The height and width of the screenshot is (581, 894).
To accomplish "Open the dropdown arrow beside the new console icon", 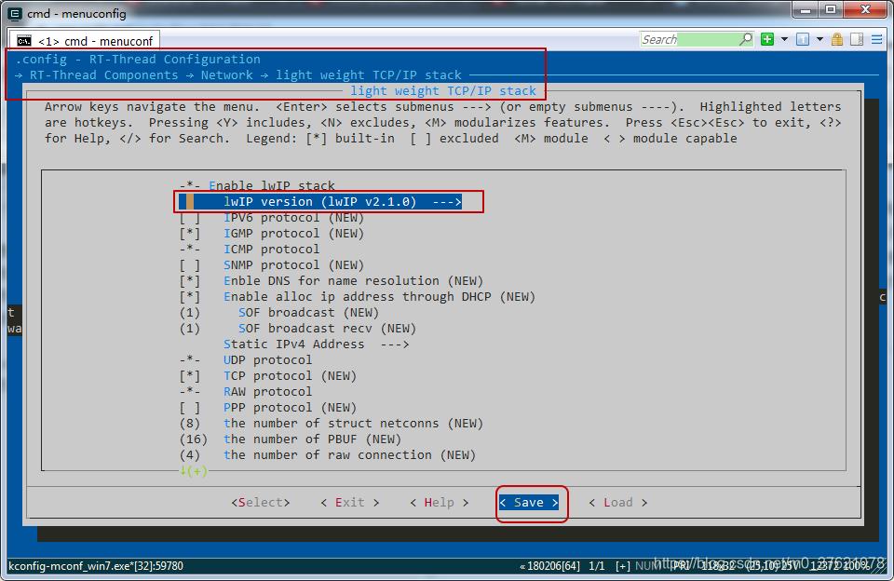I will tap(784, 39).
